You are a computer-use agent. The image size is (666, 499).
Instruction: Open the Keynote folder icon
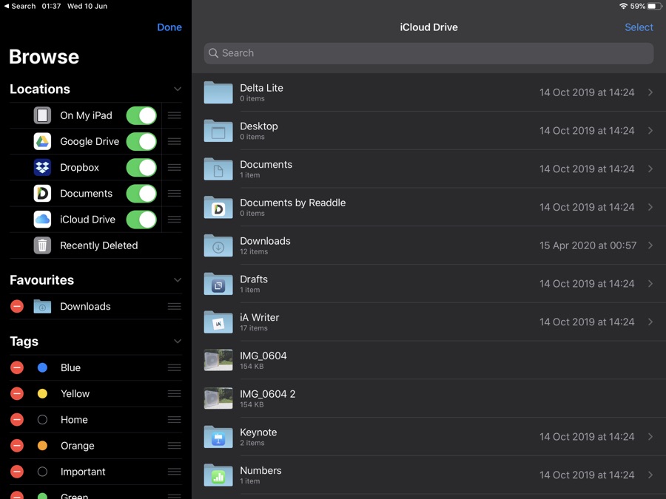[218, 437]
